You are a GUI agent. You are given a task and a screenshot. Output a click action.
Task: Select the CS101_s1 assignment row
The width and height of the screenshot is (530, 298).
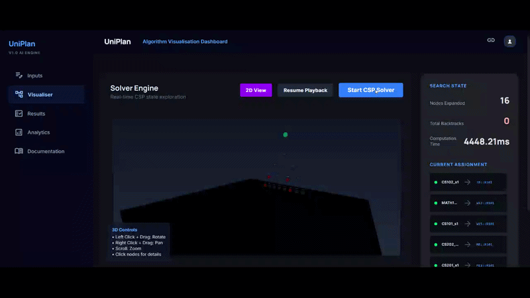pyautogui.click(x=468, y=224)
